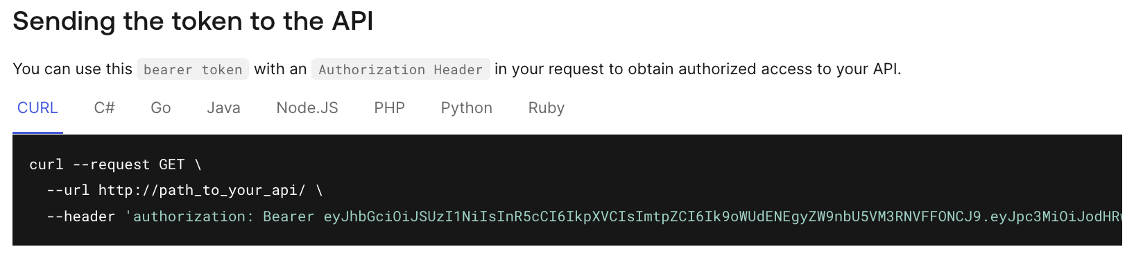Click the 'bearer token' inline code label
The width and height of the screenshot is (1143, 265).
pos(193,69)
